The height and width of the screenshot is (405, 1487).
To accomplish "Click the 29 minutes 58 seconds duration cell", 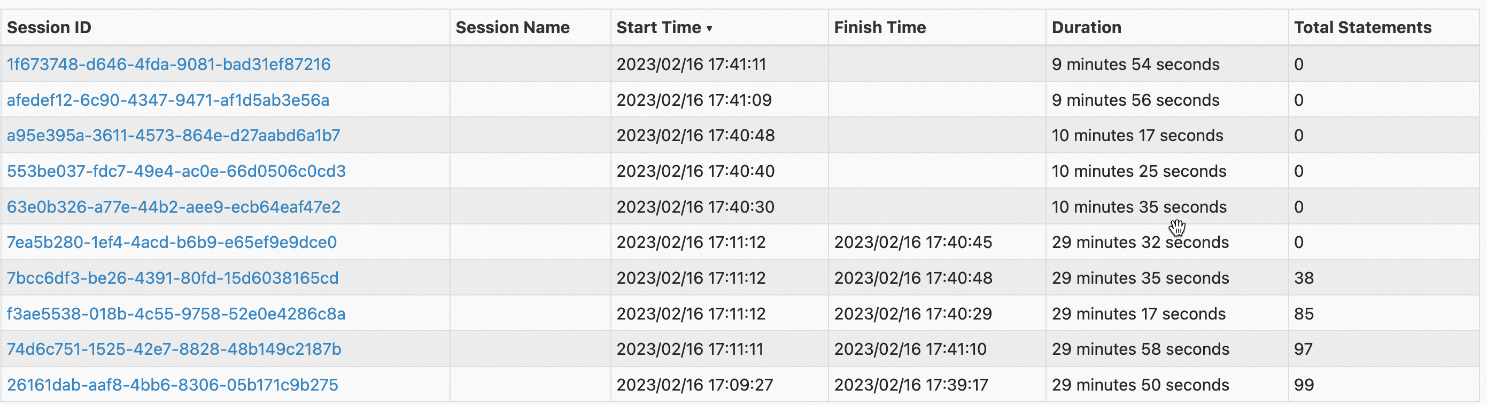I will coord(1140,349).
